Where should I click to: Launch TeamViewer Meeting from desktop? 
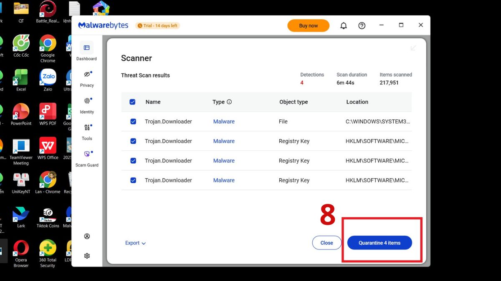pyautogui.click(x=21, y=152)
